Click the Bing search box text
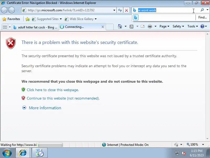Viewport: 210px width, 158px height. pos(147,10)
